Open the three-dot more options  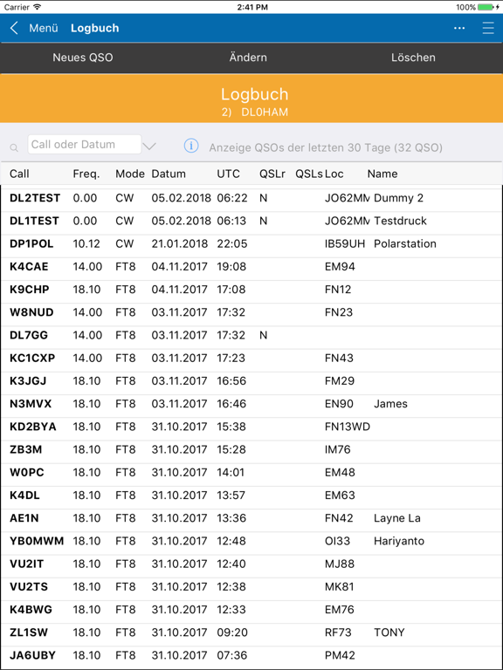459,28
